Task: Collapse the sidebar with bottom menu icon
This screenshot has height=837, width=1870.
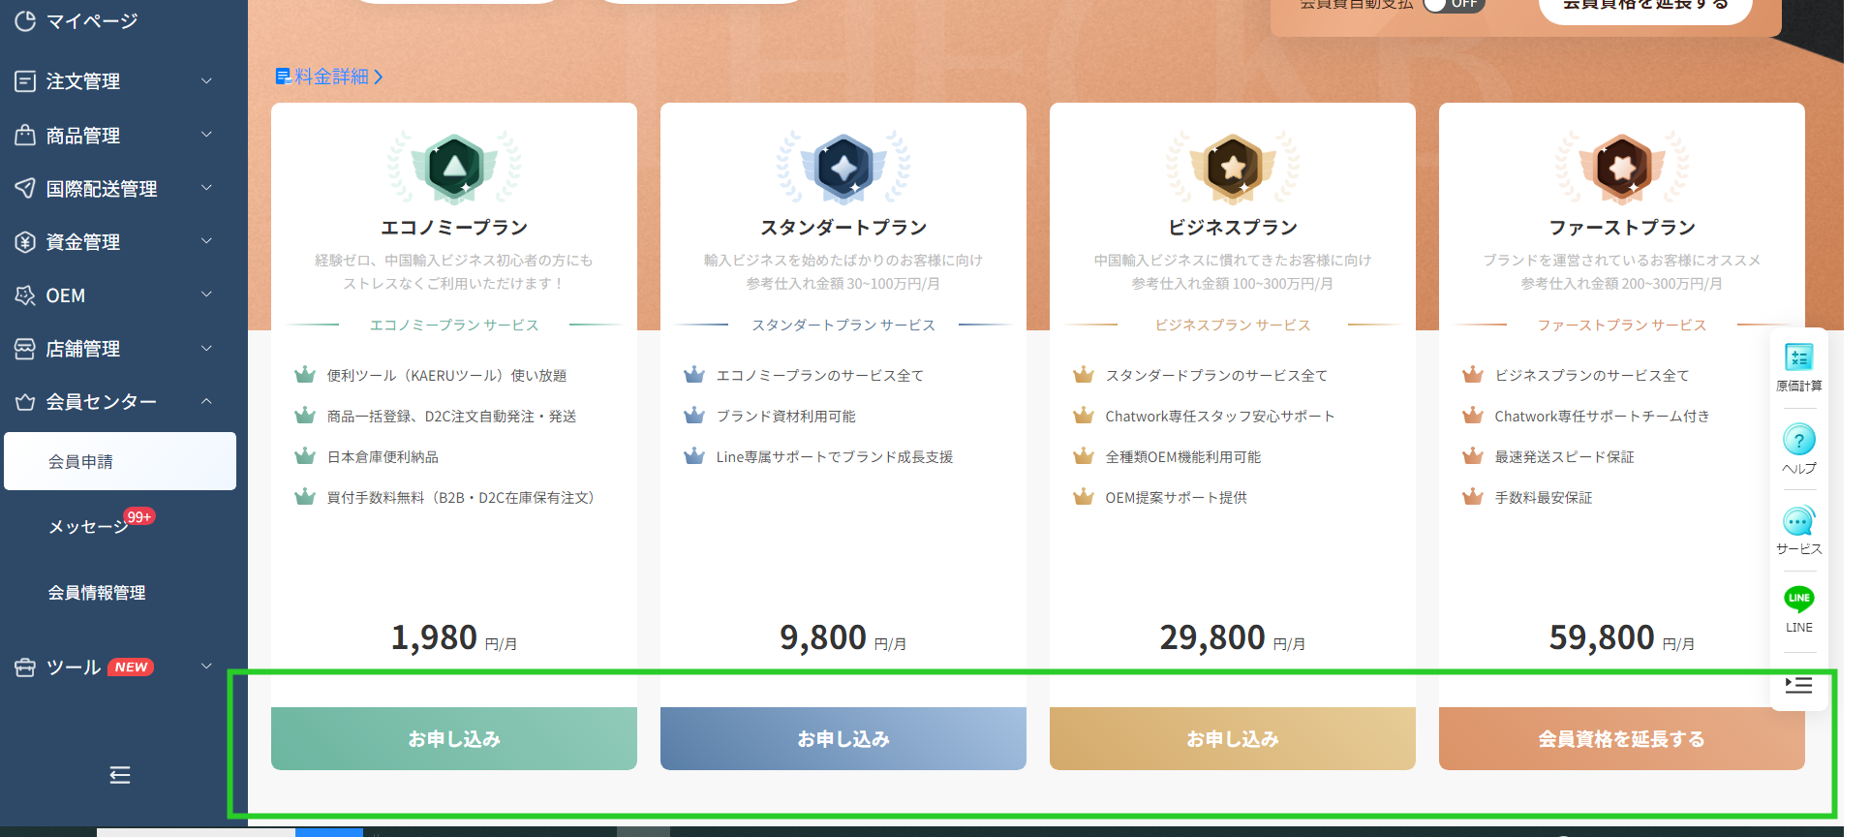Action: (x=120, y=775)
